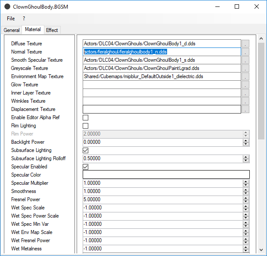Open the File menu
The image size is (267, 256).
point(11,19)
